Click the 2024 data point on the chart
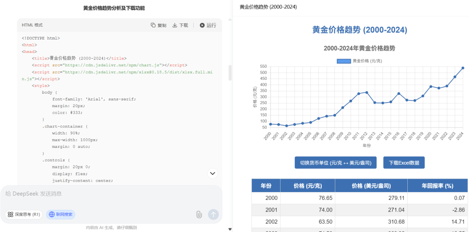Viewport: 469px width, 232px height. click(463, 68)
